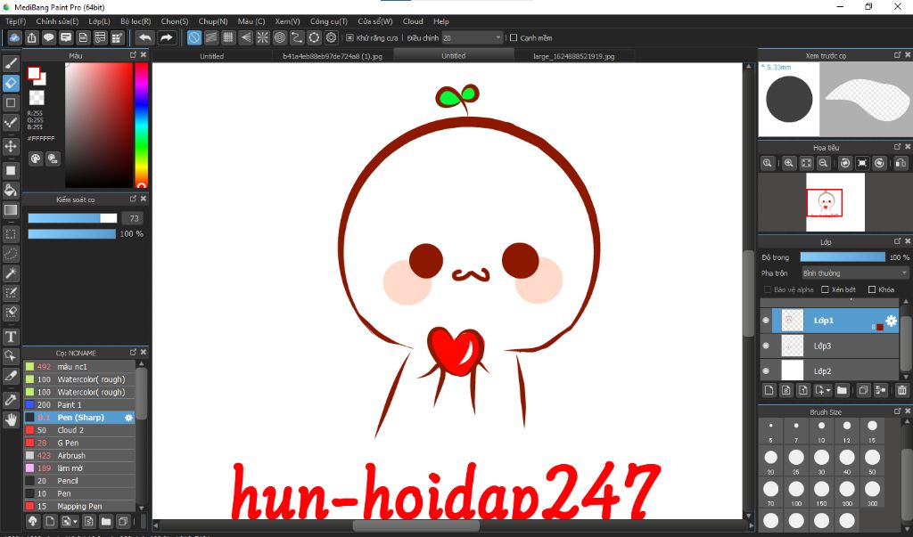Screen dimensions: 913x537
Task: Enable the Khóa checkbox
Action: coord(872,289)
